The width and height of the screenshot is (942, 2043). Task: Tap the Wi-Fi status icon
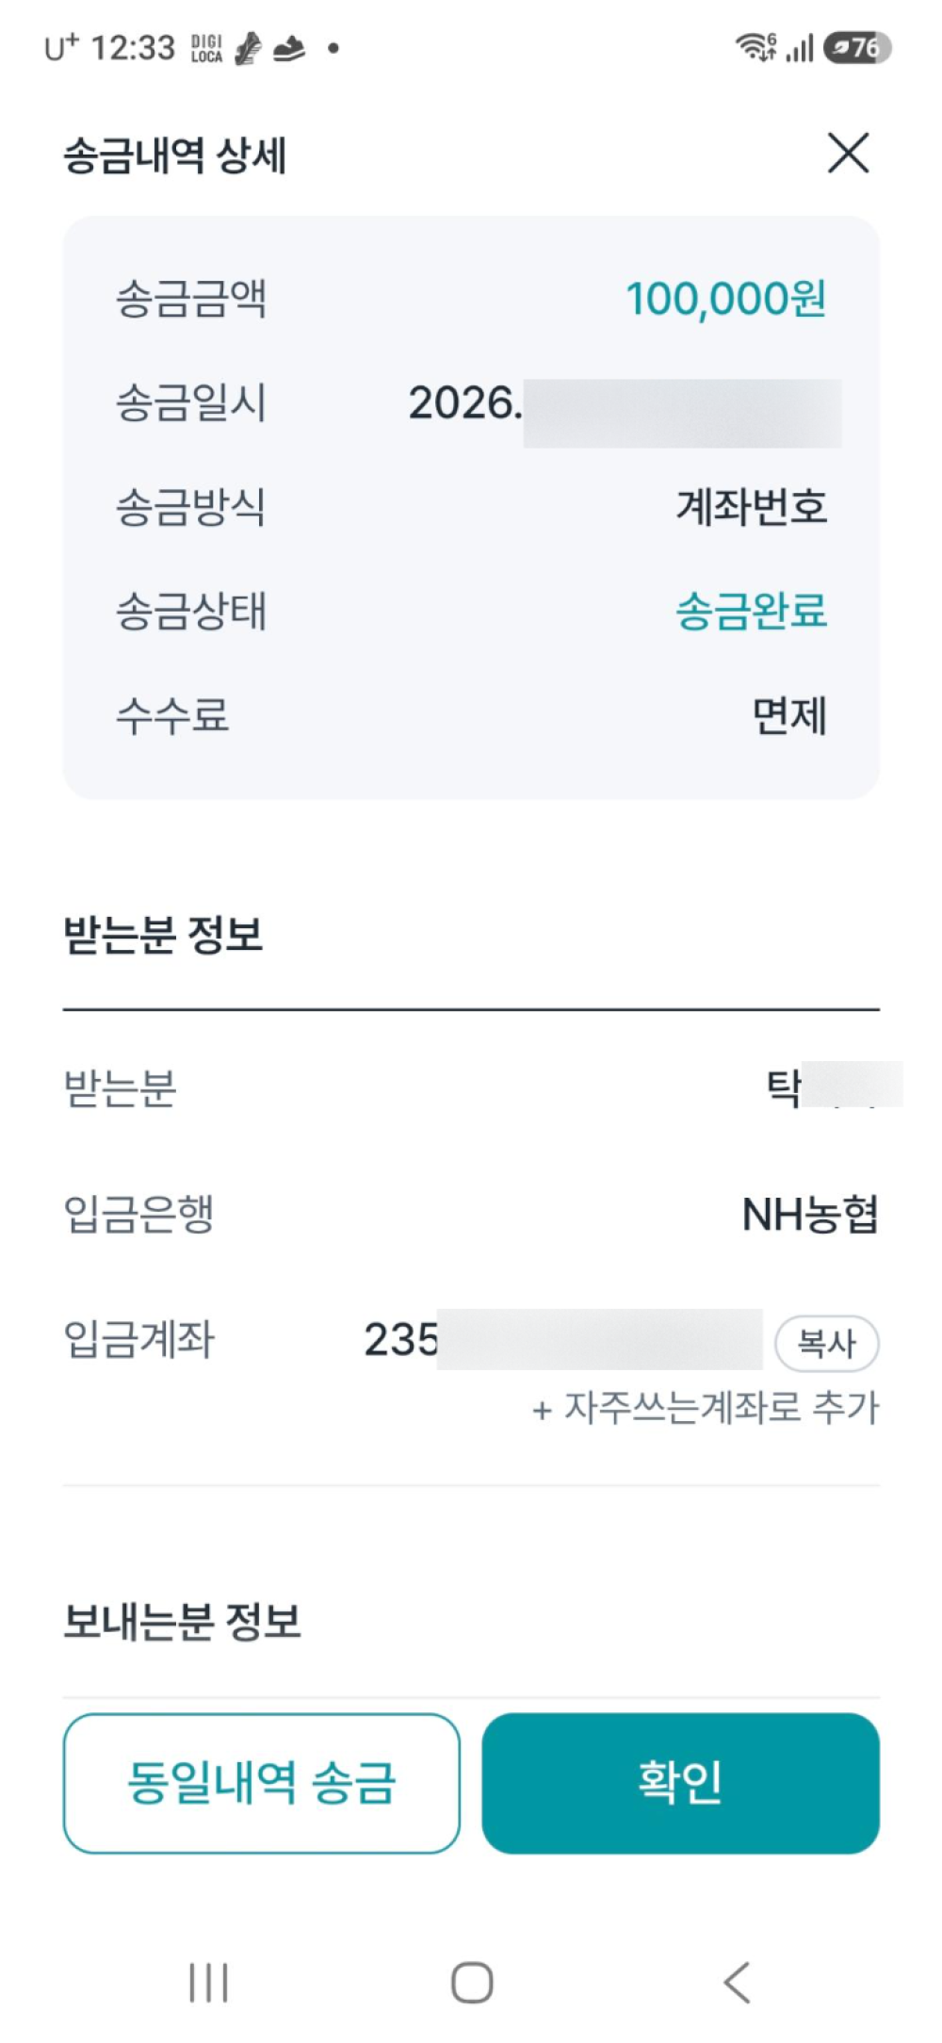756,46
